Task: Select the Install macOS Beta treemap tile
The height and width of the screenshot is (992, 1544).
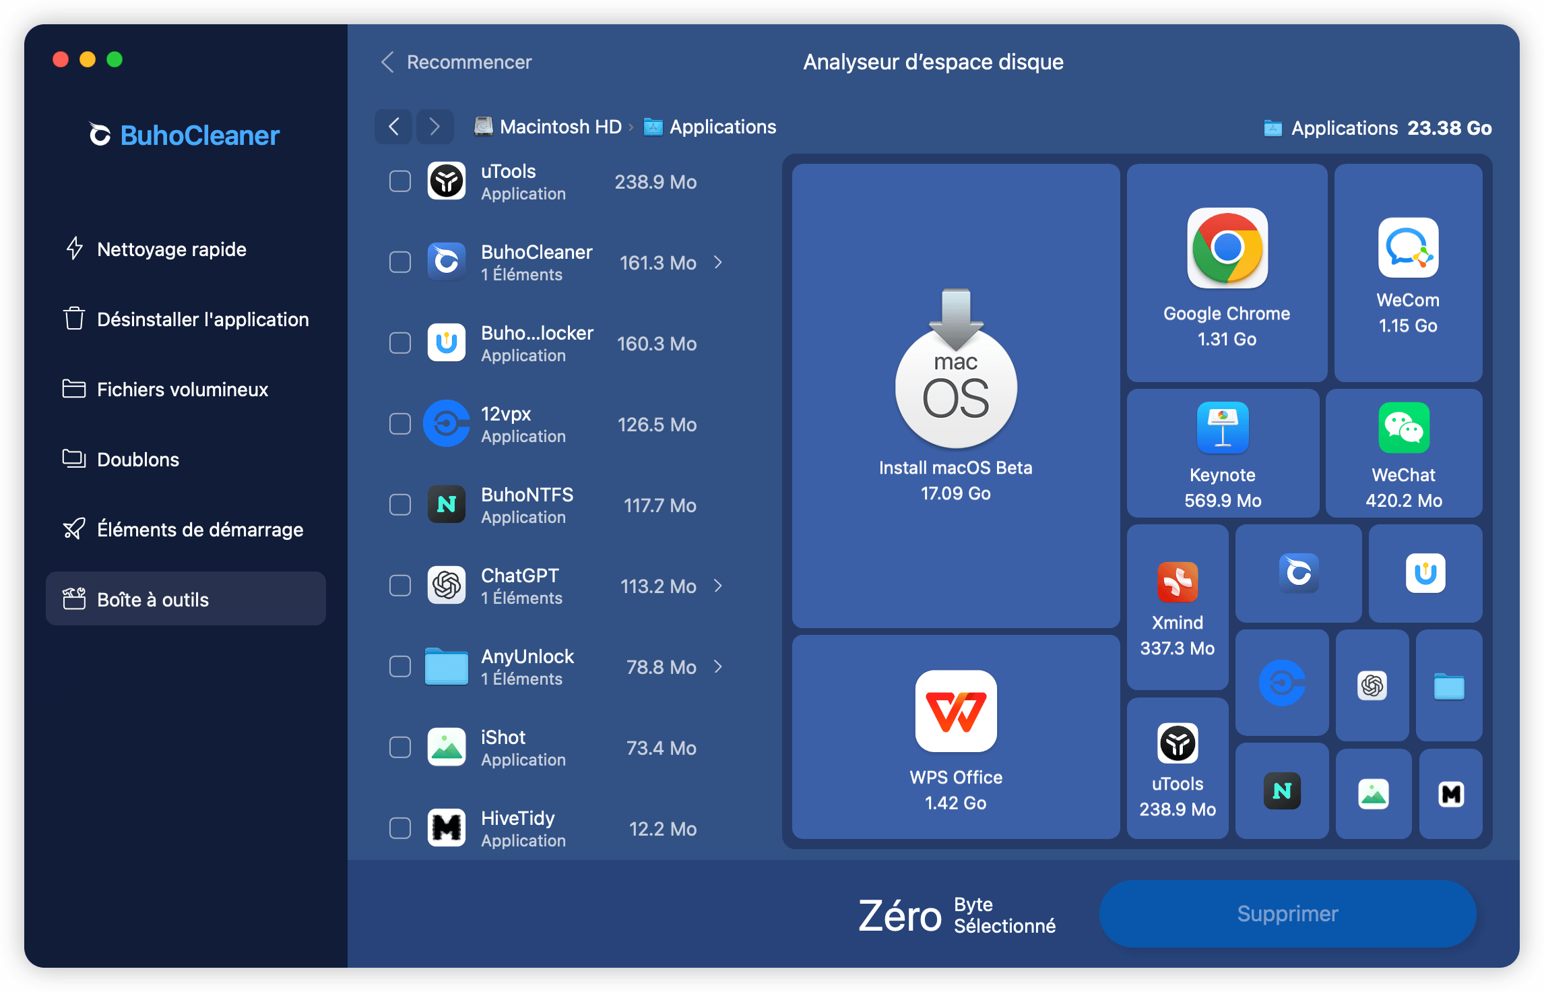Action: 956,396
